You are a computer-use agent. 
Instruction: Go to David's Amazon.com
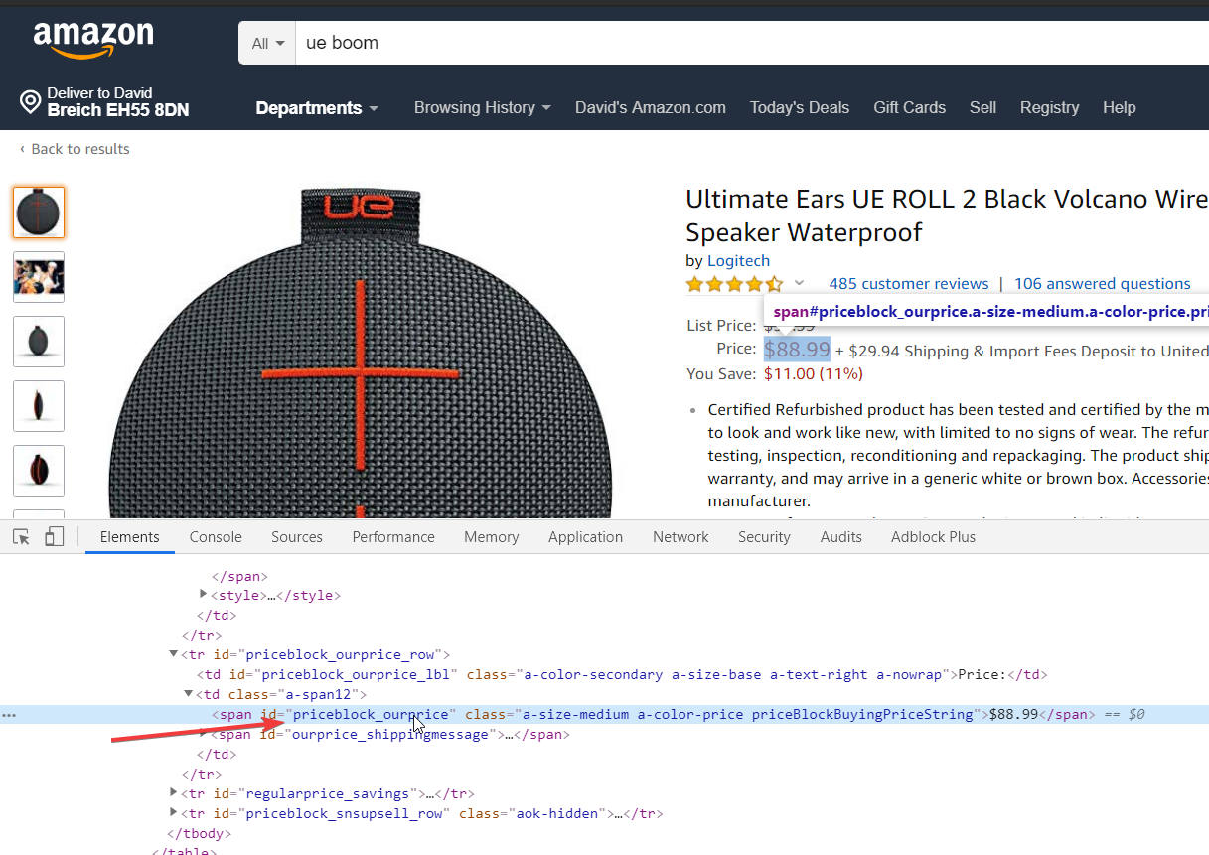click(651, 108)
